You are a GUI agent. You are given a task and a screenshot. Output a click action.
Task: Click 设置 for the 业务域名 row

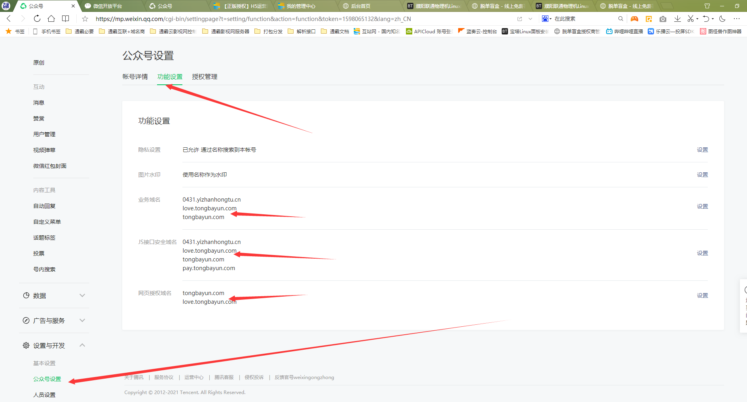click(x=702, y=206)
